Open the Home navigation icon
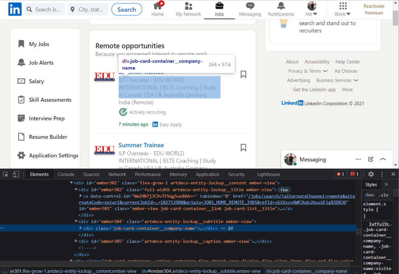Screen dimensions: 399x274 [158, 9]
